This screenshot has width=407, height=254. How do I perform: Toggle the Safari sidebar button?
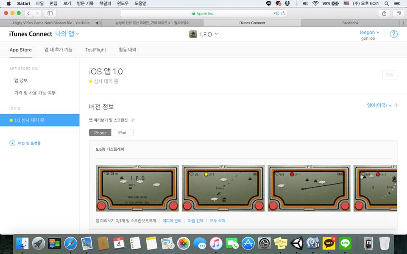coord(50,13)
